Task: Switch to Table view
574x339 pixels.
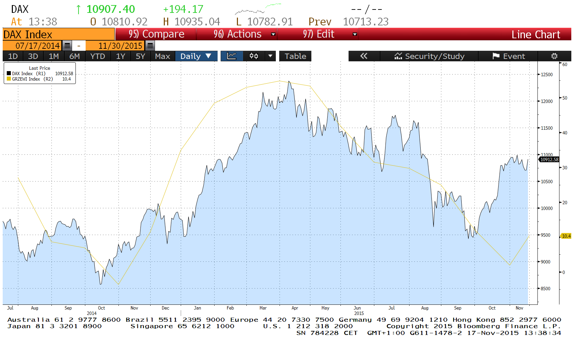Action: [x=295, y=56]
